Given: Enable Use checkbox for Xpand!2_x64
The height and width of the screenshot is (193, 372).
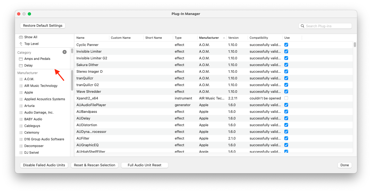Looking at the screenshot, I should point(286,98).
